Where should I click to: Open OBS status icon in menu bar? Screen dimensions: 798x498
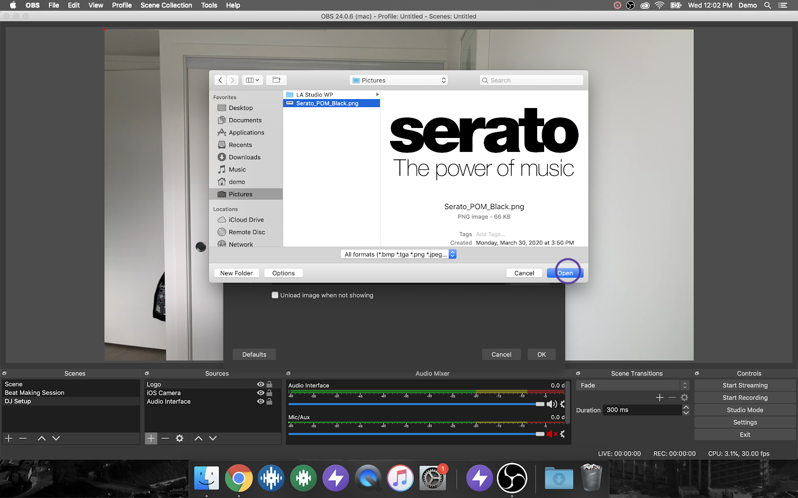630,5
